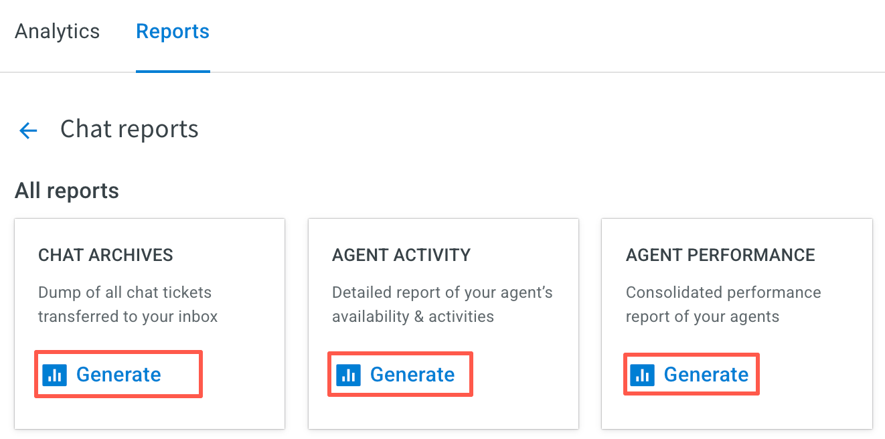Click the 'Consolidated performance report' description text

724,304
